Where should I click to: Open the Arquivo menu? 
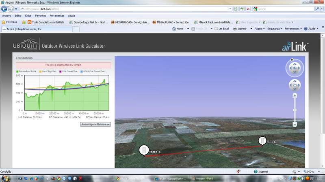click(6, 16)
